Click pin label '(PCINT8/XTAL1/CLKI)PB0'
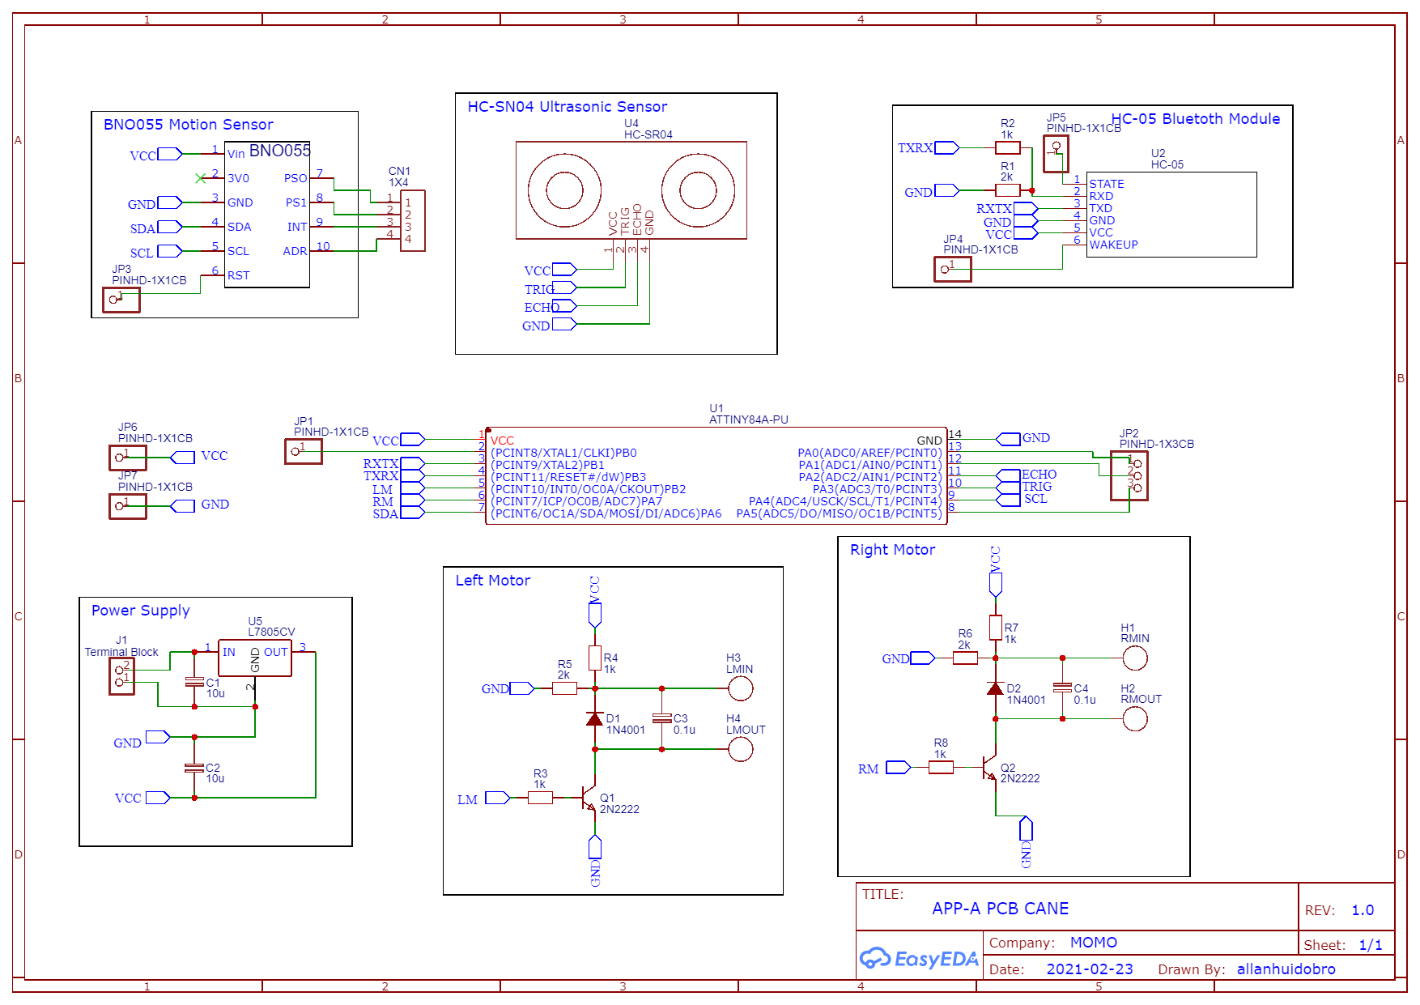1420x1005 pixels. point(563,453)
